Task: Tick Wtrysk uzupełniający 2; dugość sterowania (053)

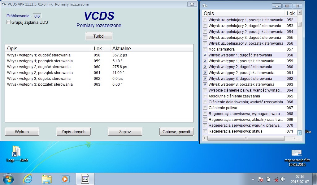Action: pyautogui.click(x=205, y=26)
